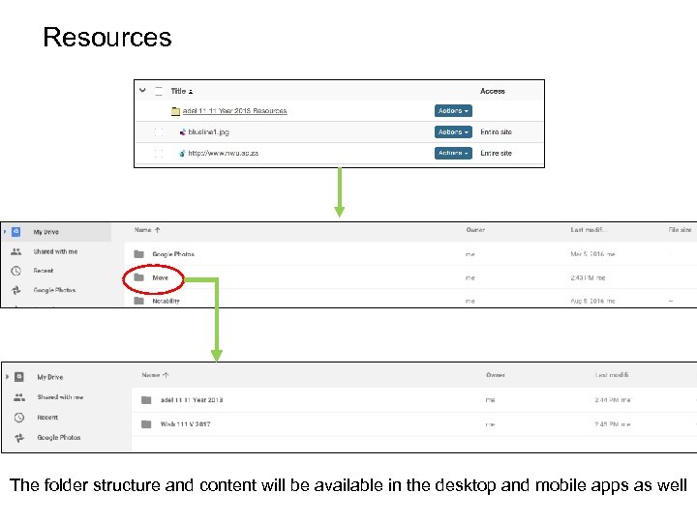This screenshot has height=522, width=697.
Task: Click Last modified header in bottom panel
Action: coord(612,375)
